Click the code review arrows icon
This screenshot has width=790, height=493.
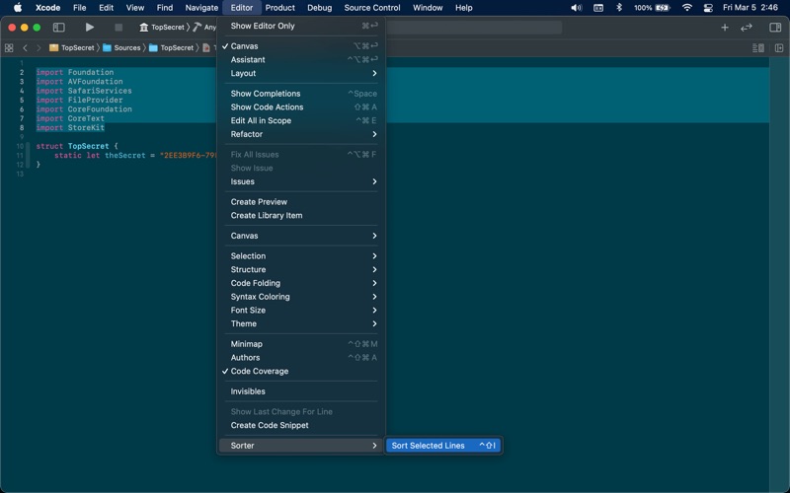click(x=746, y=28)
